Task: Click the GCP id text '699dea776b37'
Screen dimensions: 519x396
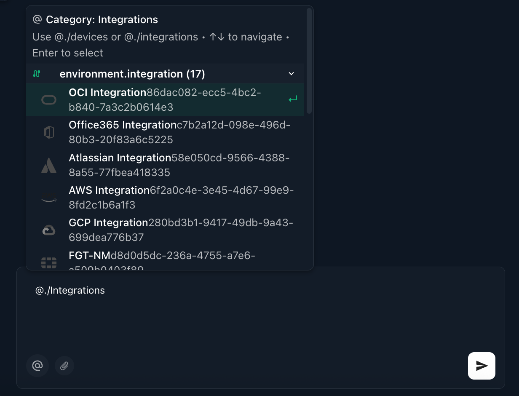Action: tap(106, 237)
